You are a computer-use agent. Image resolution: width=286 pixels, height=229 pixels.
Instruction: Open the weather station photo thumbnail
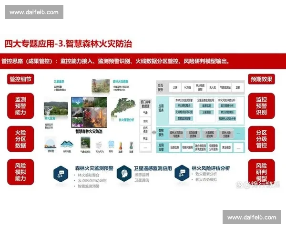(x=85, y=143)
